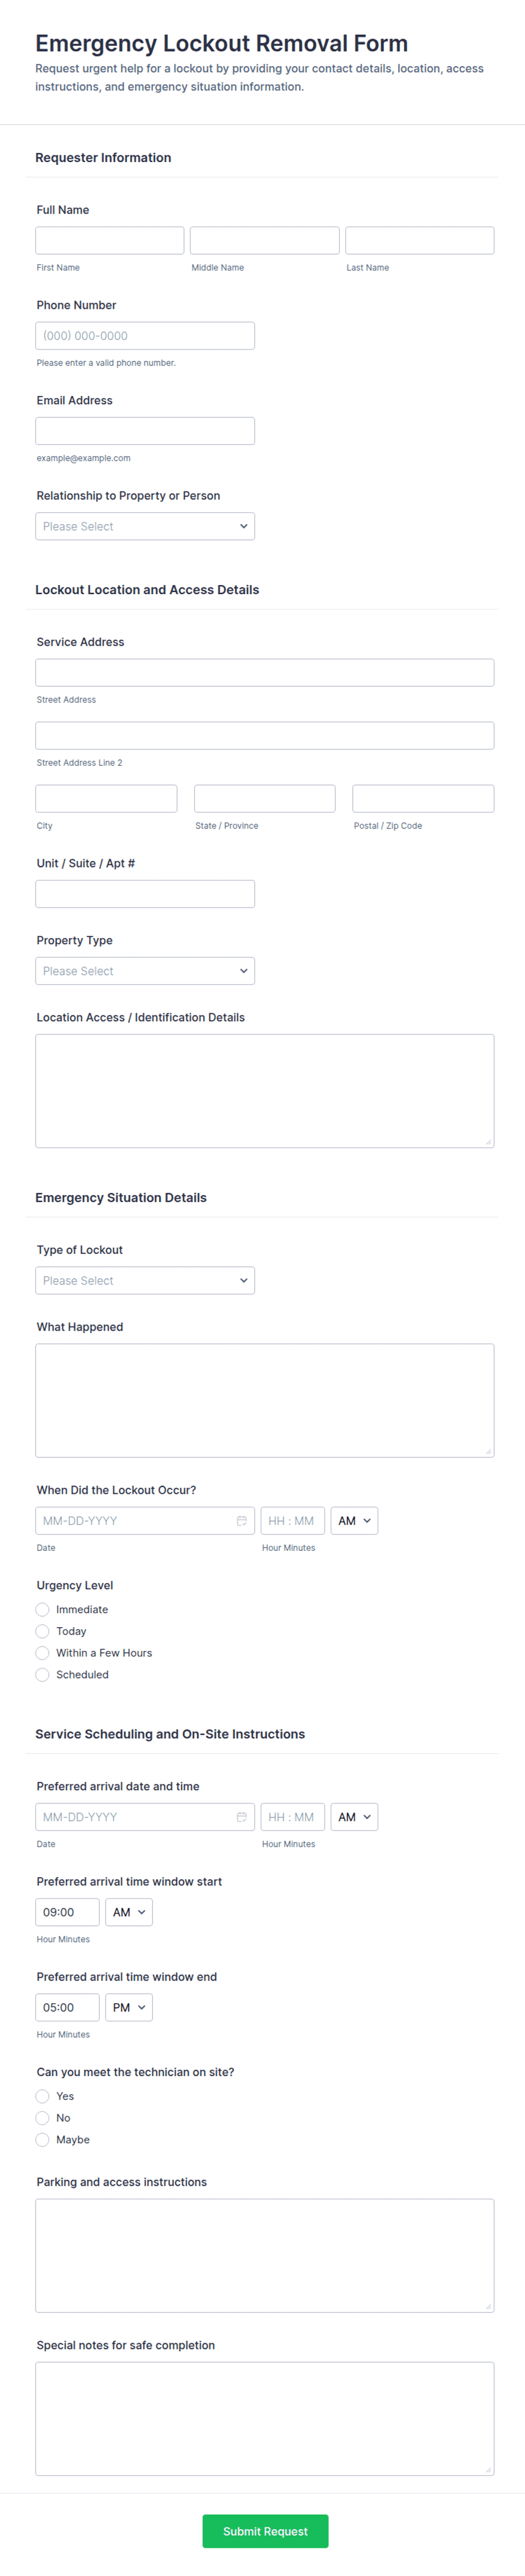Choose Within a Few Hours urgency option
The width and height of the screenshot is (525, 2576).
[43, 1652]
